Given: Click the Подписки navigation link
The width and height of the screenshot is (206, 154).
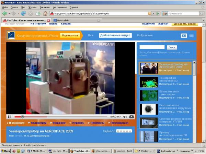Looking at the screenshot, I should click(x=148, y=24).
